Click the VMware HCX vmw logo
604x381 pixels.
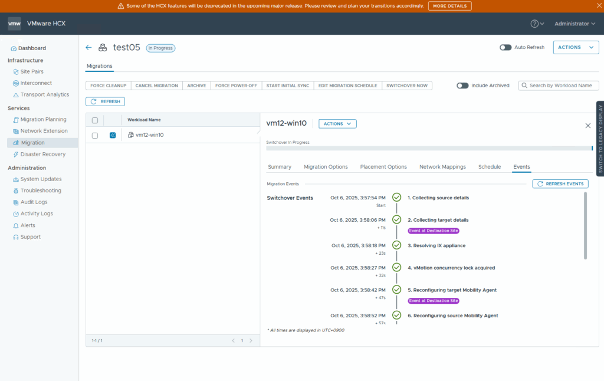point(15,24)
